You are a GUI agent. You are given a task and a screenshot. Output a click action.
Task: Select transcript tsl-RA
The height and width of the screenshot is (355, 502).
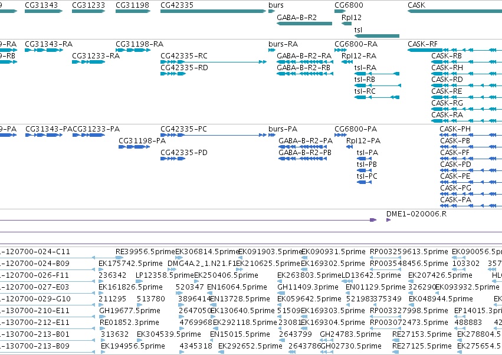click(377, 74)
